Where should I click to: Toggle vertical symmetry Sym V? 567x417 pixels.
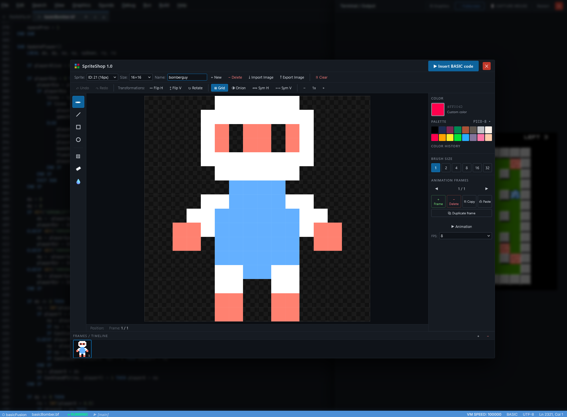(283, 88)
